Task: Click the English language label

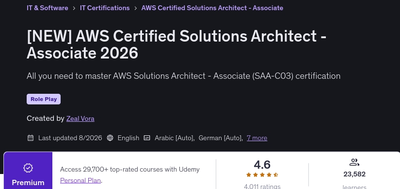Action: 128,138
